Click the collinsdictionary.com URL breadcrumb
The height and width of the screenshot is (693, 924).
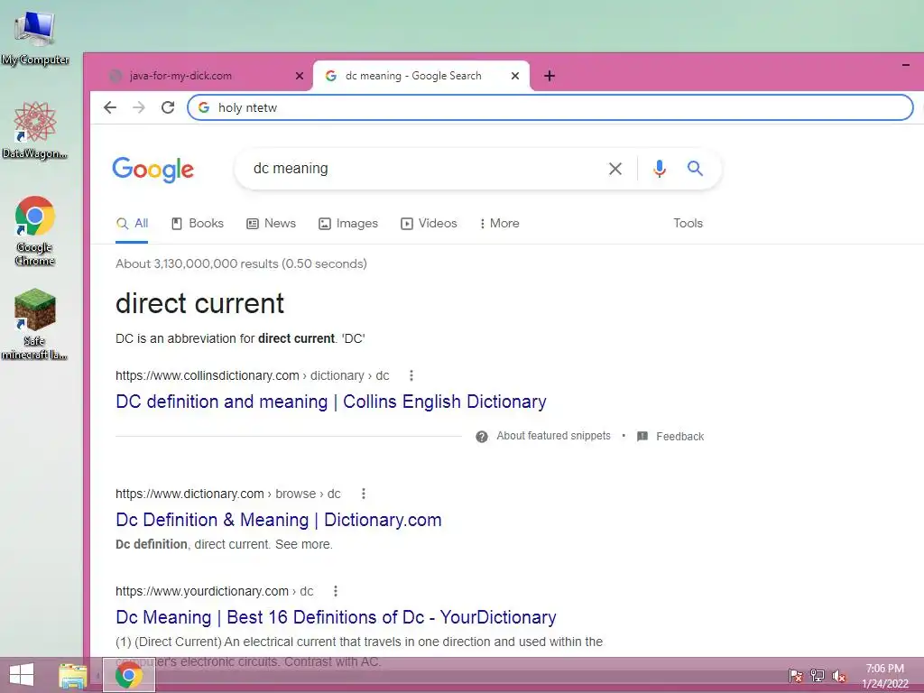[x=253, y=375]
